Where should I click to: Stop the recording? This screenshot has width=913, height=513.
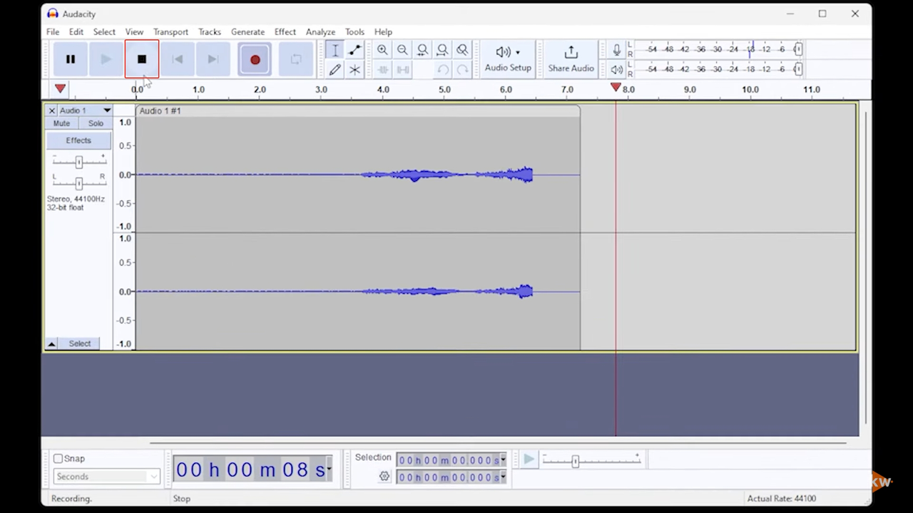pyautogui.click(x=142, y=60)
